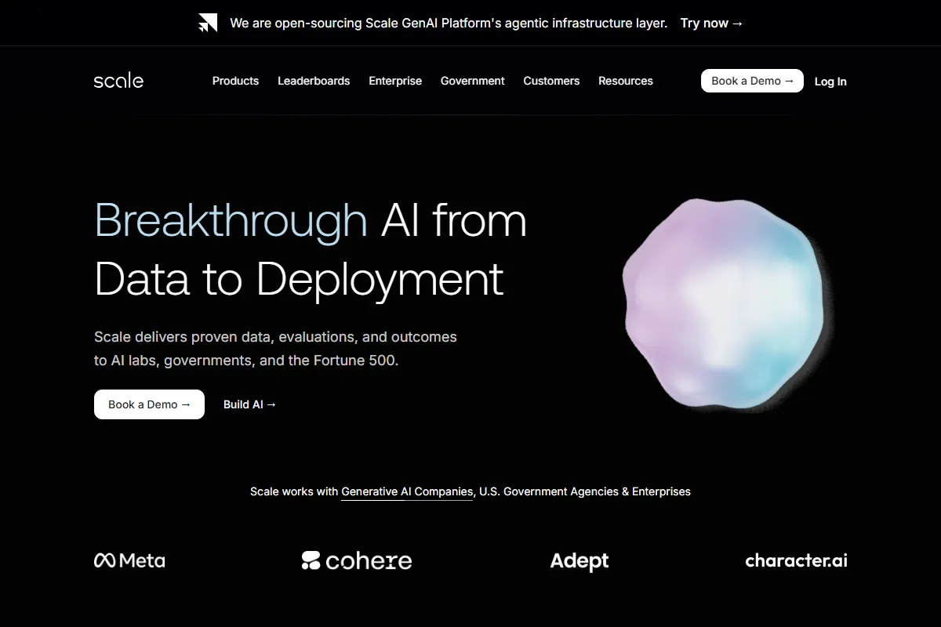The image size is (941, 627).
Task: Select Government in the navigation bar
Action: coord(472,81)
